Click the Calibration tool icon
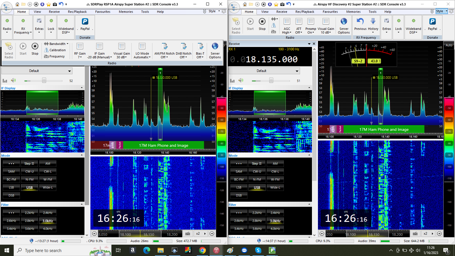Image resolution: width=455 pixels, height=256 pixels. 46,50
